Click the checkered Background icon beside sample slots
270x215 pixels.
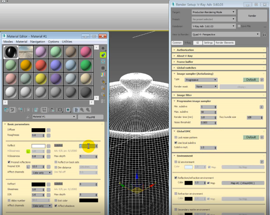tap(103, 62)
